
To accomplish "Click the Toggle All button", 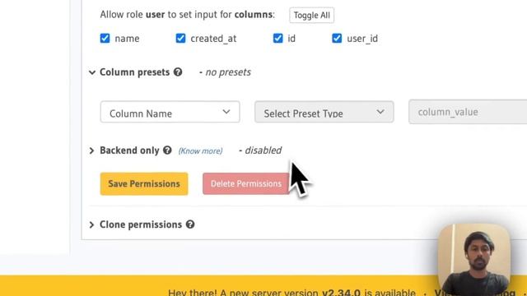I will tap(311, 15).
